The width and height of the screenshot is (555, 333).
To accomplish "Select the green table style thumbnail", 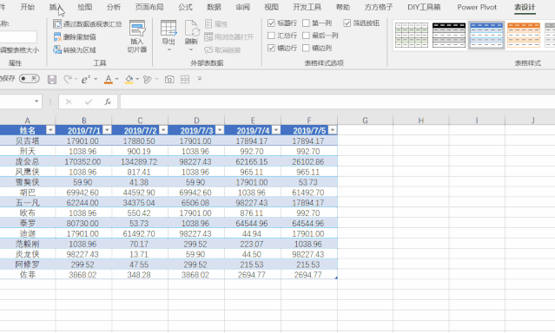I will pos(412,35).
